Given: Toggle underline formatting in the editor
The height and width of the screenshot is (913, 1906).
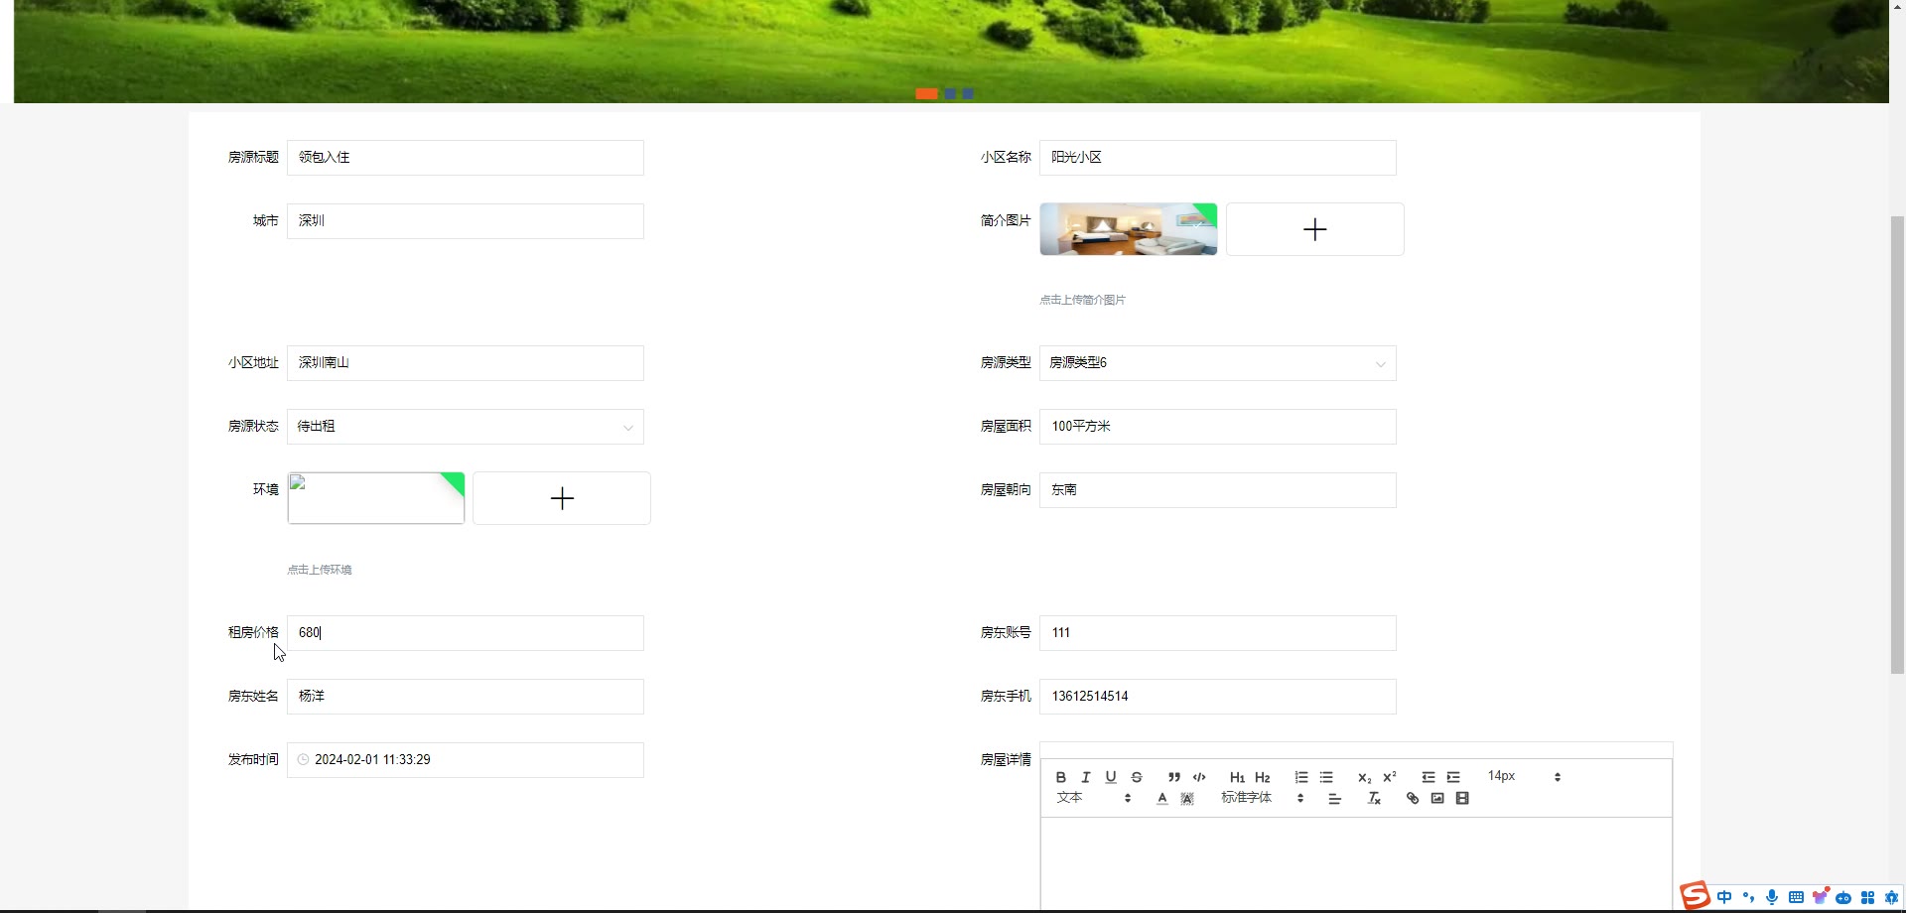Looking at the screenshot, I should 1111,777.
